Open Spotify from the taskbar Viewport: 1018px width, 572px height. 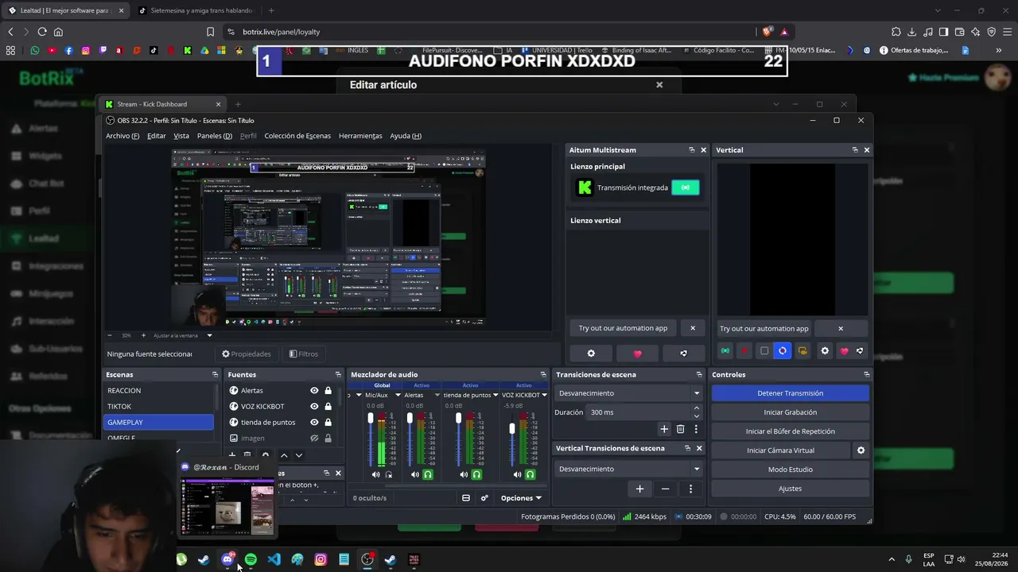(x=251, y=559)
